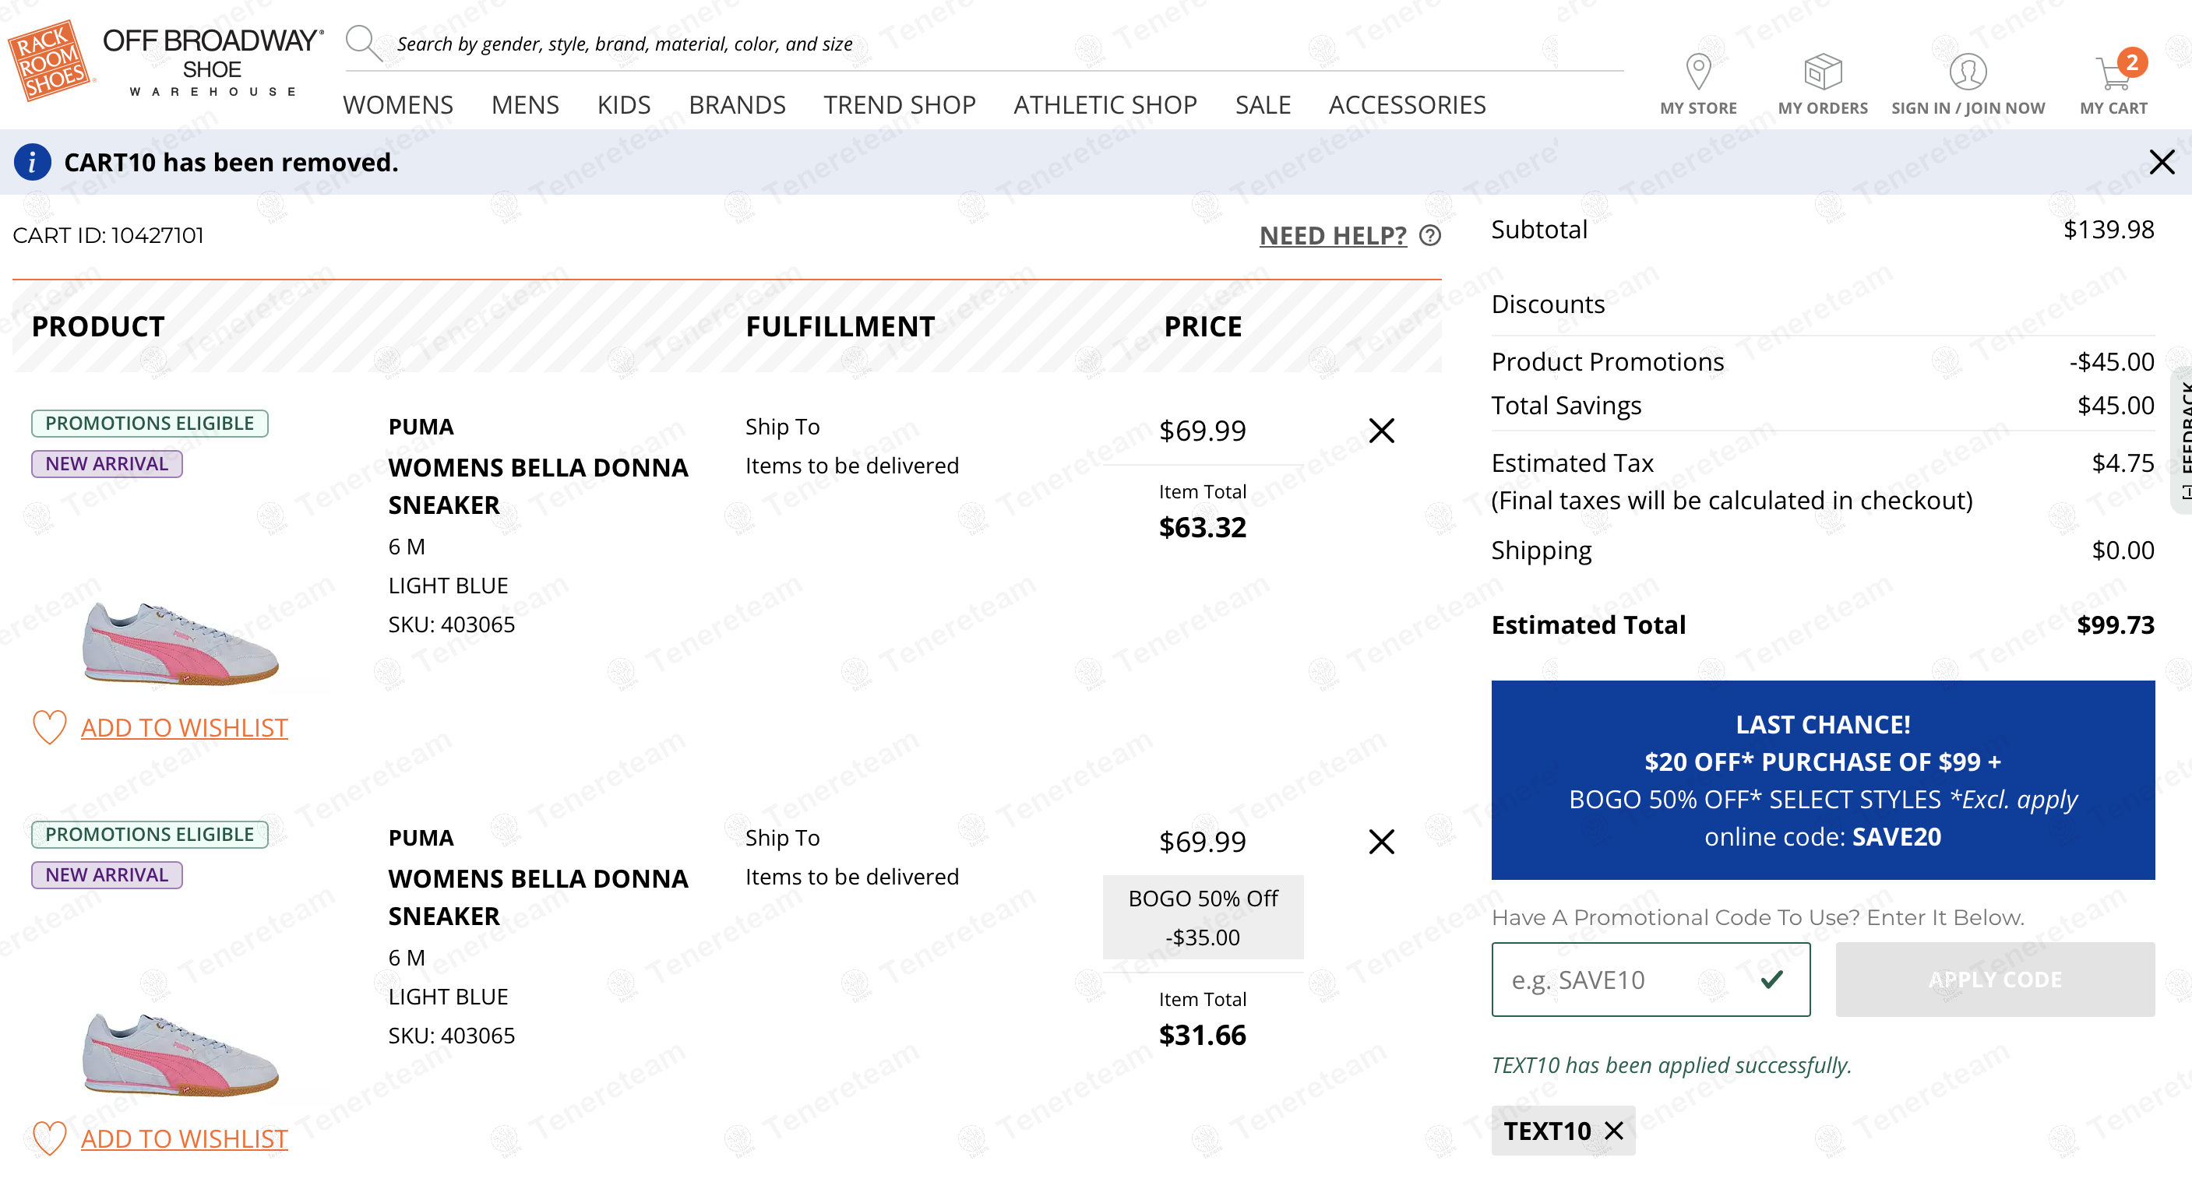The image size is (2192, 1182).
Task: Open My Orders box icon
Action: [1822, 72]
